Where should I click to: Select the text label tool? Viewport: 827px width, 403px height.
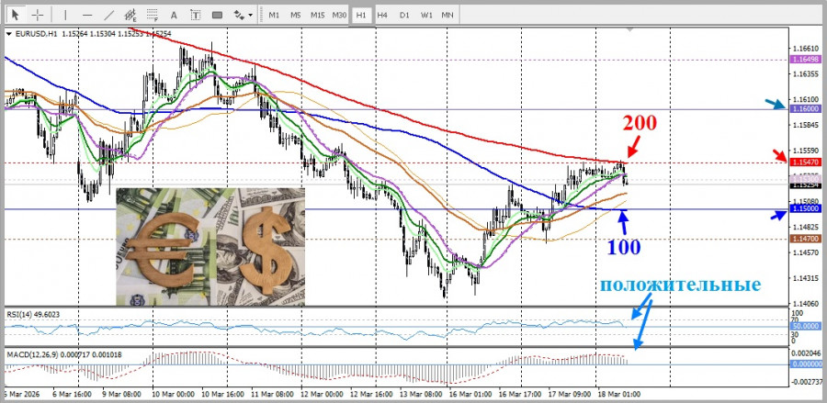(195, 15)
